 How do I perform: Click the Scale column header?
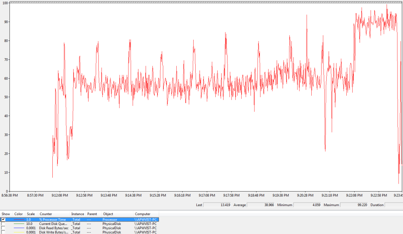(x=31, y=214)
